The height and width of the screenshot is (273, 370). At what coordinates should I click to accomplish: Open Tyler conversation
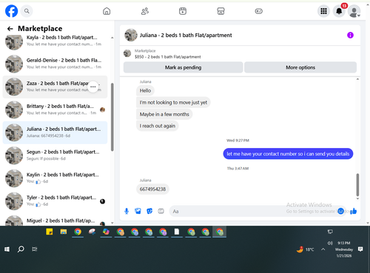click(55, 200)
